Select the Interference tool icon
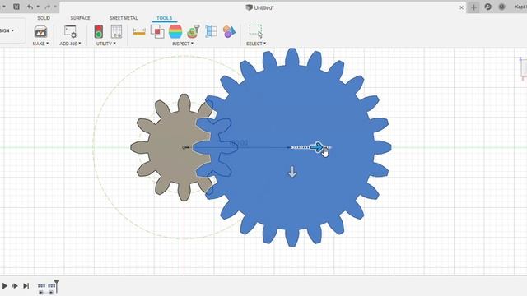Viewport: 527px width, 296px height. pos(157,31)
